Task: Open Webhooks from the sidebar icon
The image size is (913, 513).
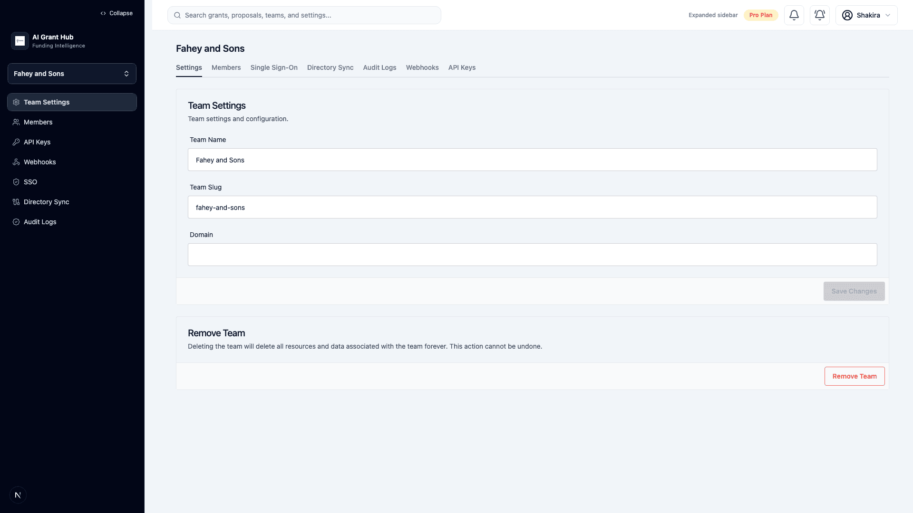Action: [16, 162]
